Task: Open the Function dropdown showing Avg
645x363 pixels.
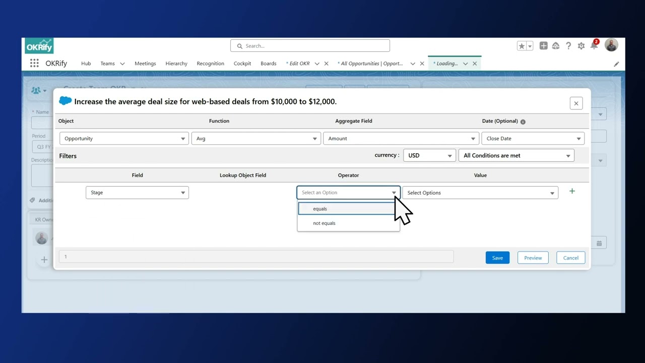Action: click(256, 139)
